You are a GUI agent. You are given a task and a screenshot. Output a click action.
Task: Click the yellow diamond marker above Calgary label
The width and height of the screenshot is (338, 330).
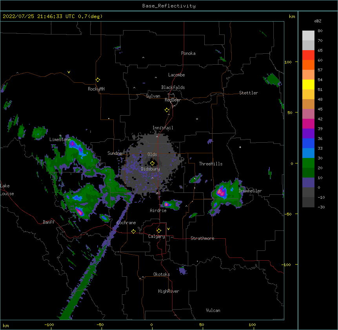159,231
